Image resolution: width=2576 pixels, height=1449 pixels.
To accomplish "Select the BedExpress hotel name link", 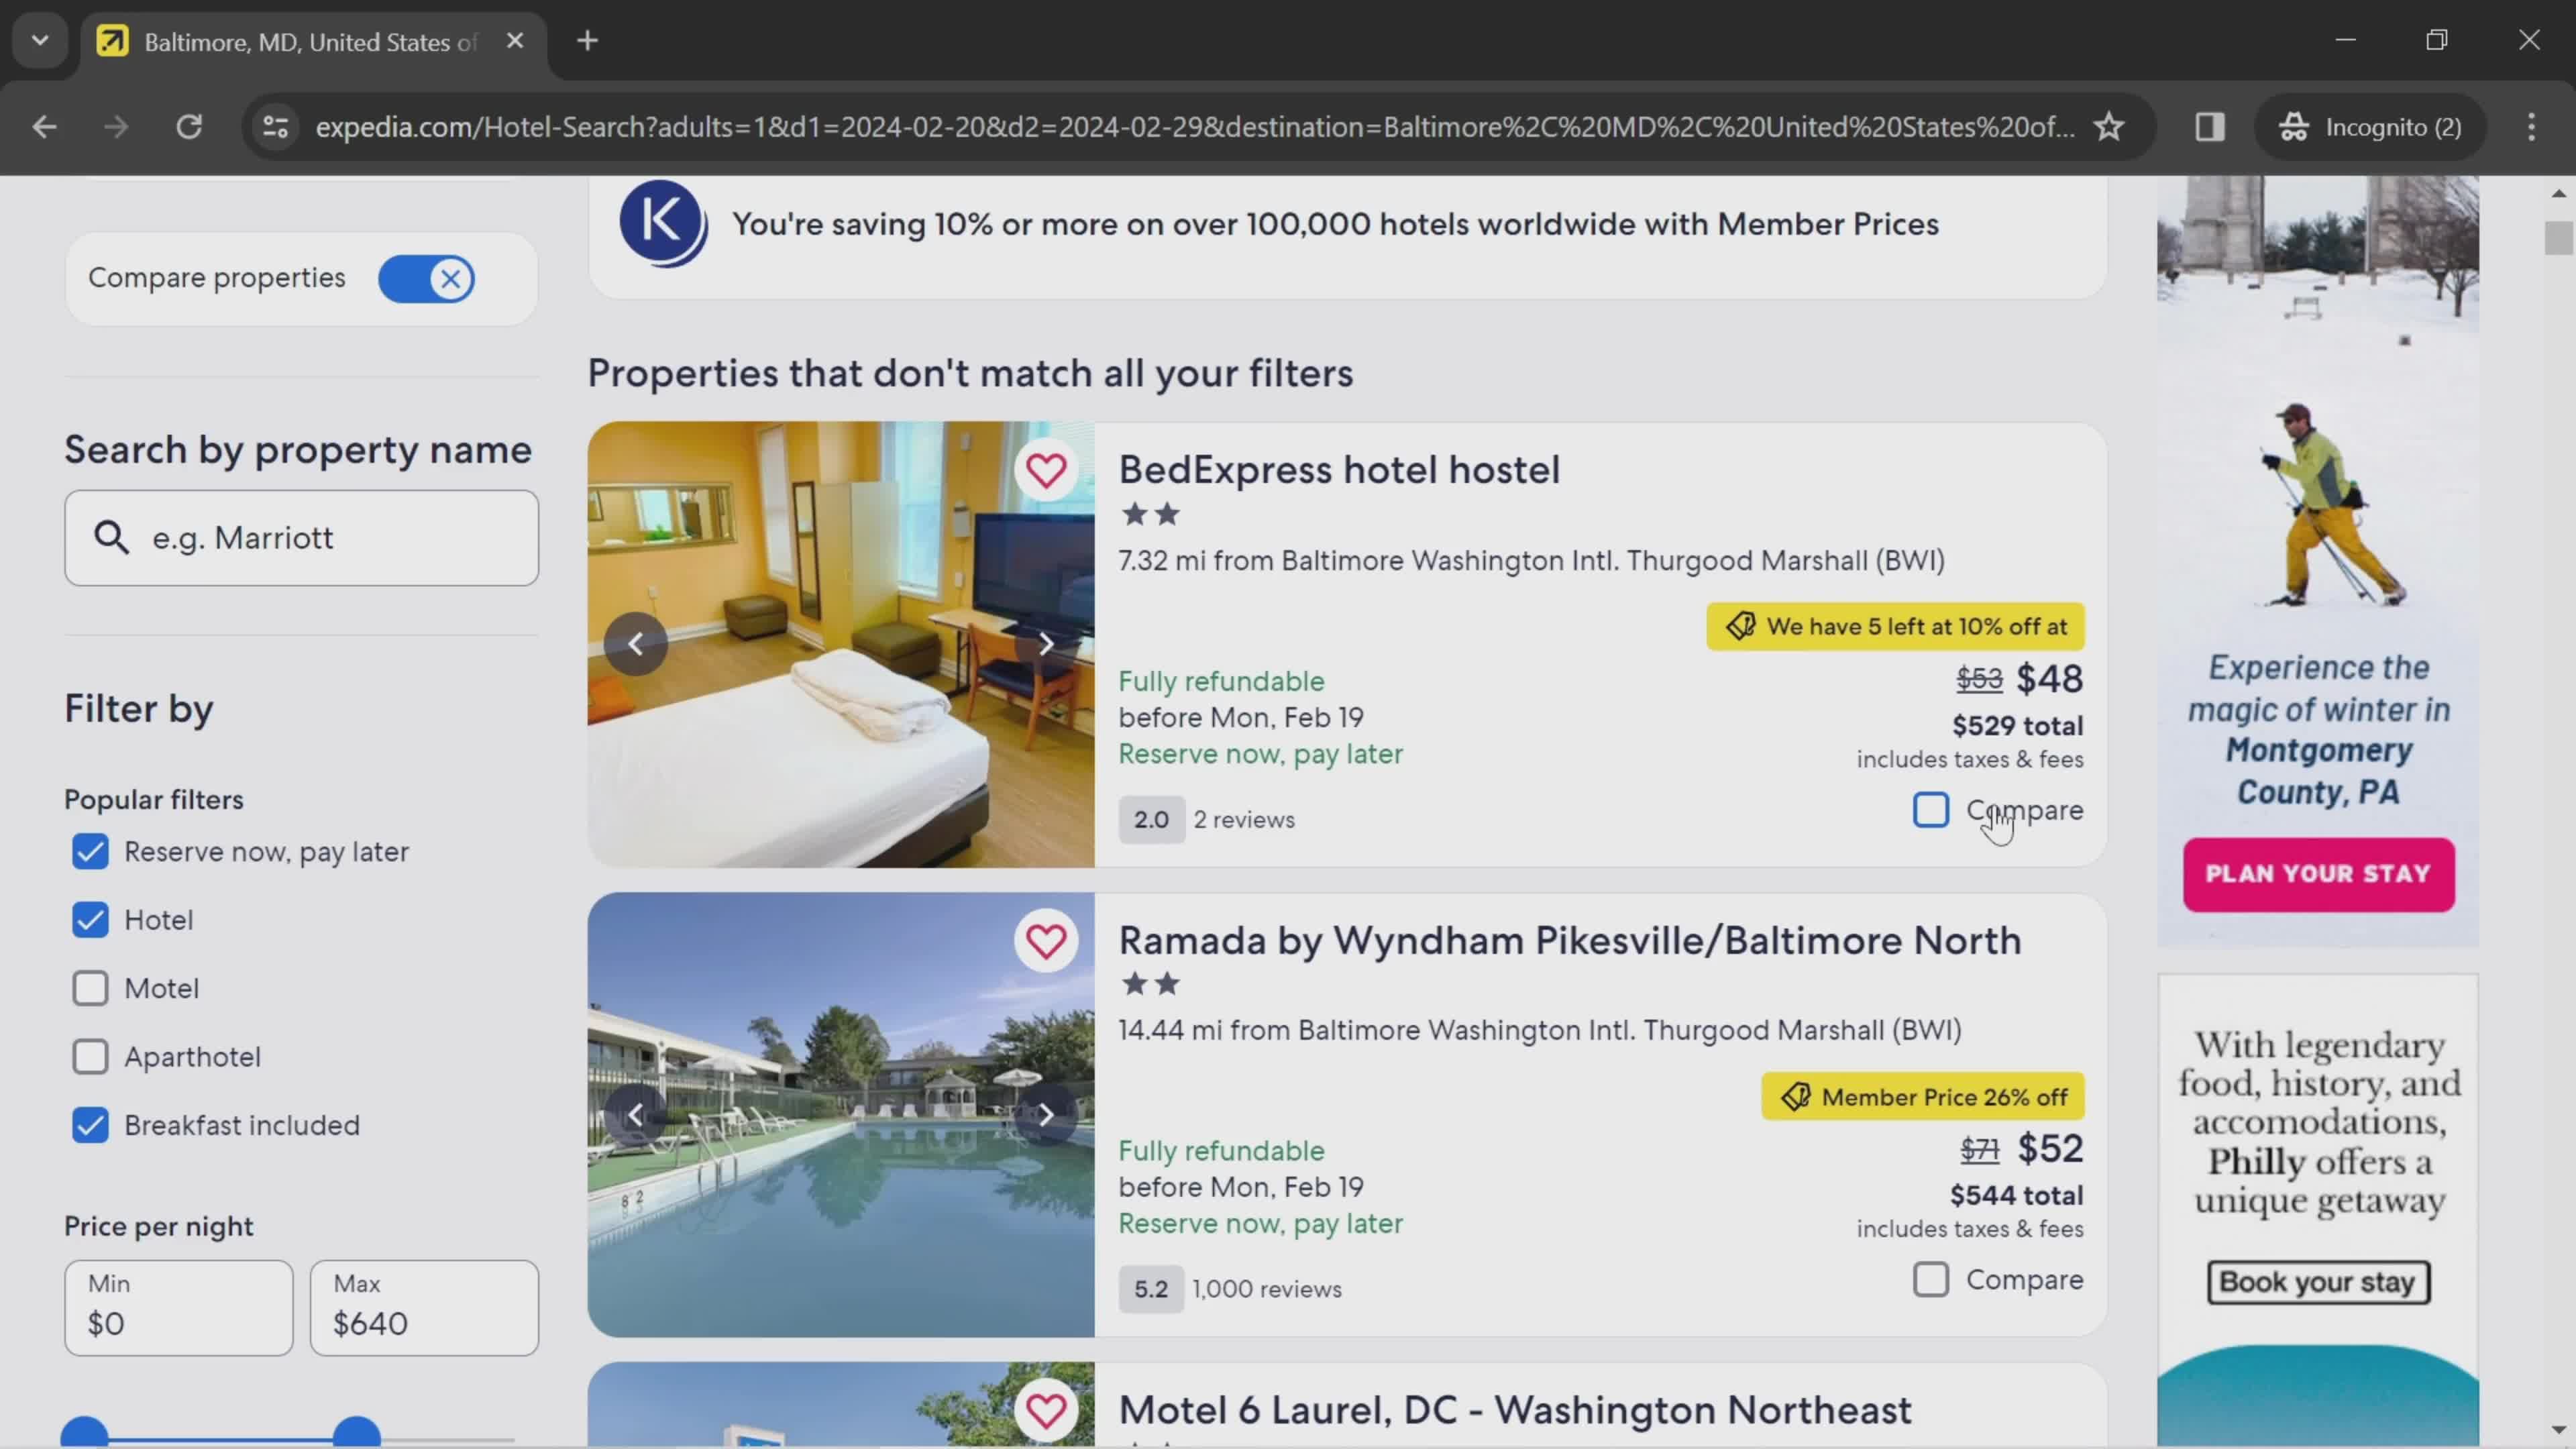I will (x=1339, y=467).
